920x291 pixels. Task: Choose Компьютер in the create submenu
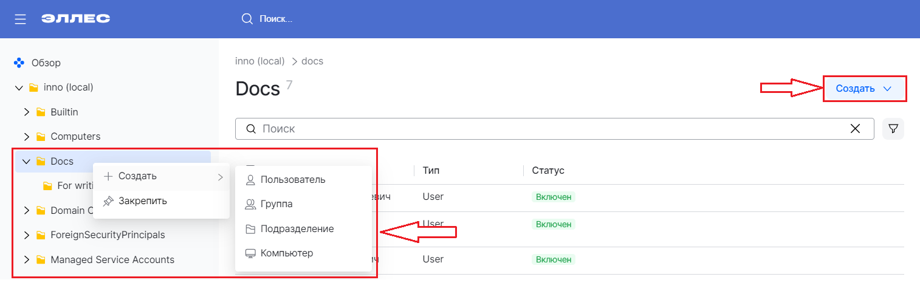tap(286, 253)
